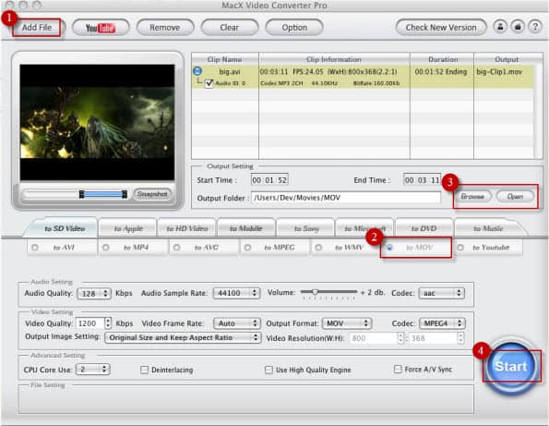Select the to WMV radio option
This screenshot has width=549, height=426.
(x=318, y=248)
